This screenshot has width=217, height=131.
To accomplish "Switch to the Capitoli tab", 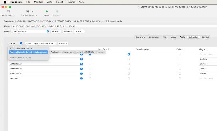I will coord(205,37).
